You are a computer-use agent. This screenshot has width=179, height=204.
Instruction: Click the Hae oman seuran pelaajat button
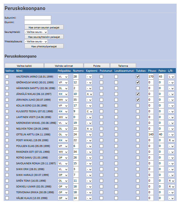44,27
